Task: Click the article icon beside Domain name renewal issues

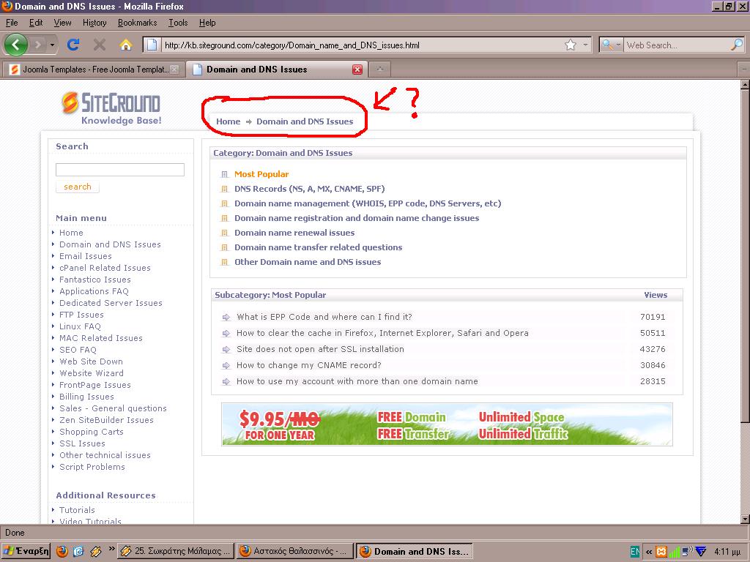Action: pyautogui.click(x=224, y=233)
